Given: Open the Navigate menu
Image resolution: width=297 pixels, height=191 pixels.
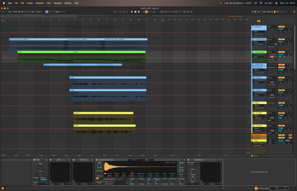Looking at the screenshot, I should pyautogui.click(x=58, y=3).
